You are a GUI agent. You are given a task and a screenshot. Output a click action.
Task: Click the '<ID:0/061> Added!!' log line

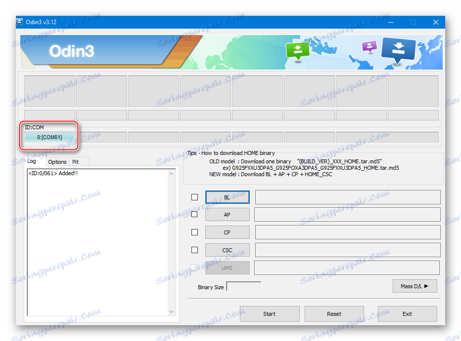[x=53, y=173]
